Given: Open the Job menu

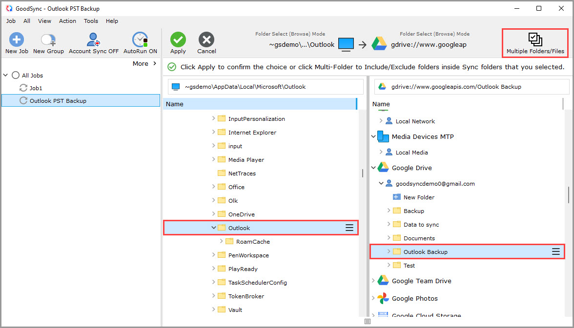Looking at the screenshot, I should (x=11, y=21).
